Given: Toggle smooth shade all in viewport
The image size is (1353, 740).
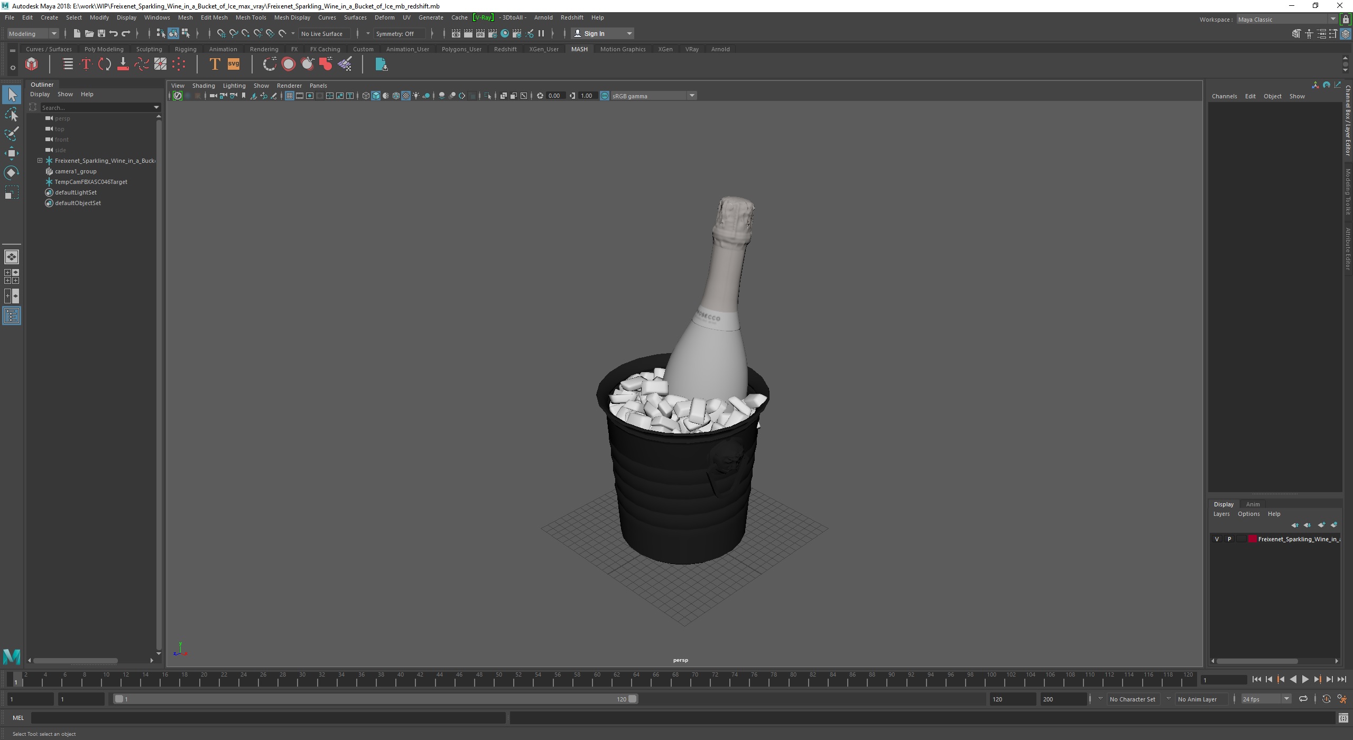Looking at the screenshot, I should (x=376, y=96).
